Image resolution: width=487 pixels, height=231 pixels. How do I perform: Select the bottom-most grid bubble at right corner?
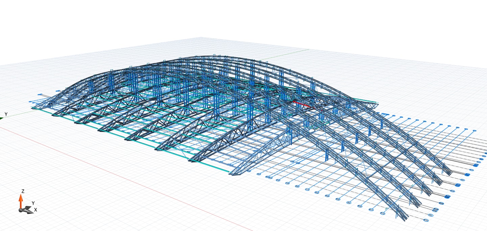point(426,221)
